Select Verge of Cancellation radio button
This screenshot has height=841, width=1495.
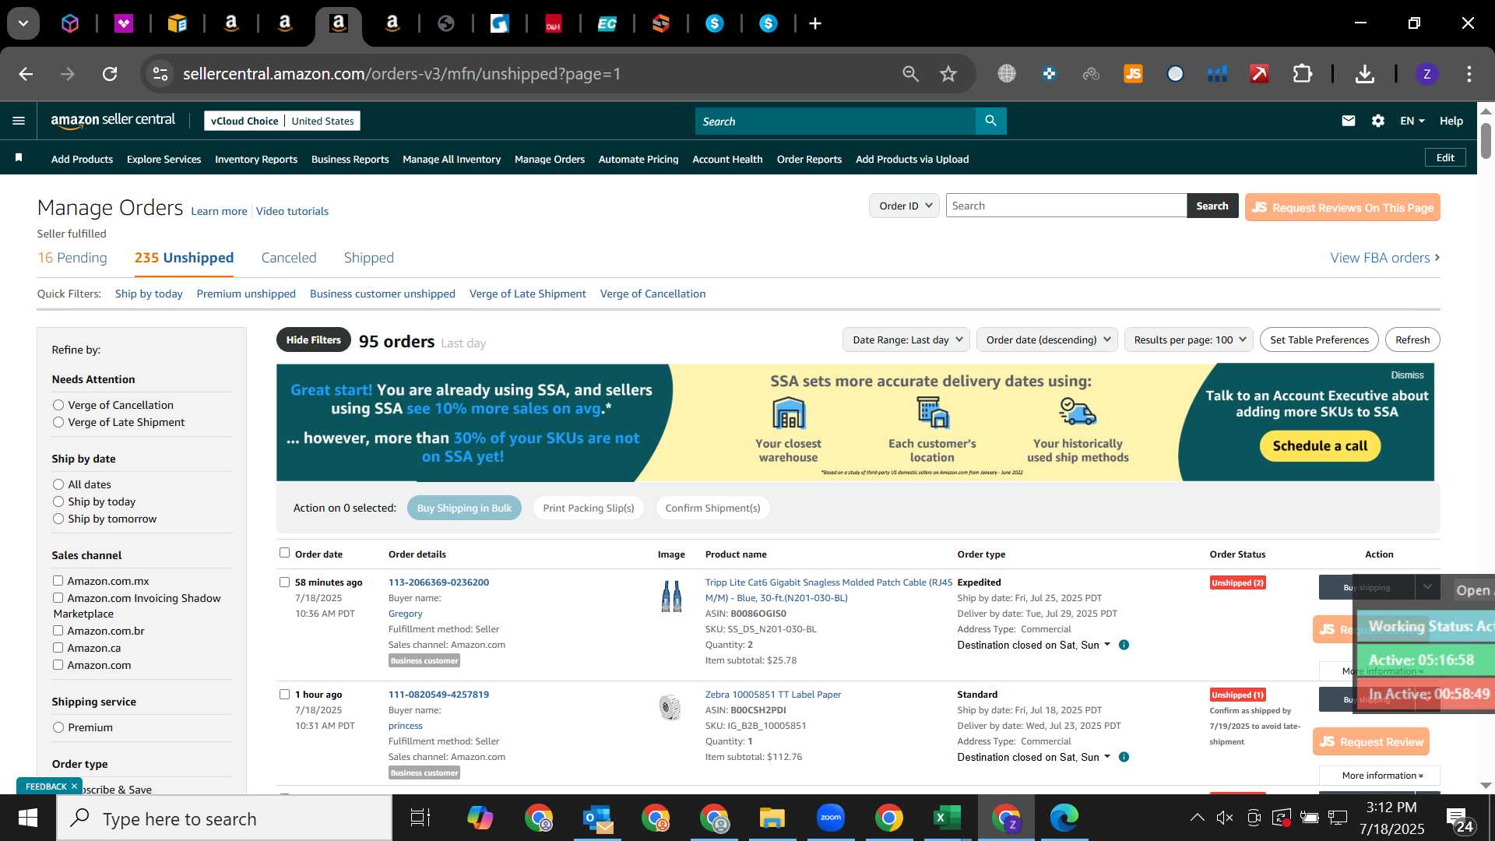pos(58,405)
